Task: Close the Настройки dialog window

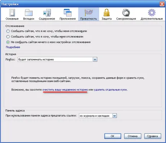Action: pyautogui.click(x=162, y=4)
